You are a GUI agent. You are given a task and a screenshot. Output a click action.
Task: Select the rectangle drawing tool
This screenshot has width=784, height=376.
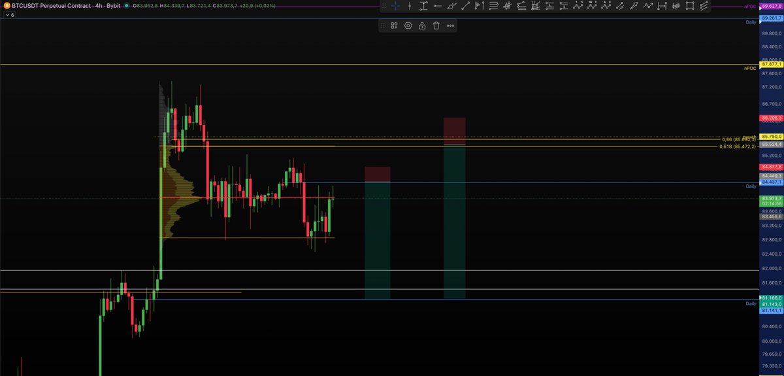(x=689, y=6)
